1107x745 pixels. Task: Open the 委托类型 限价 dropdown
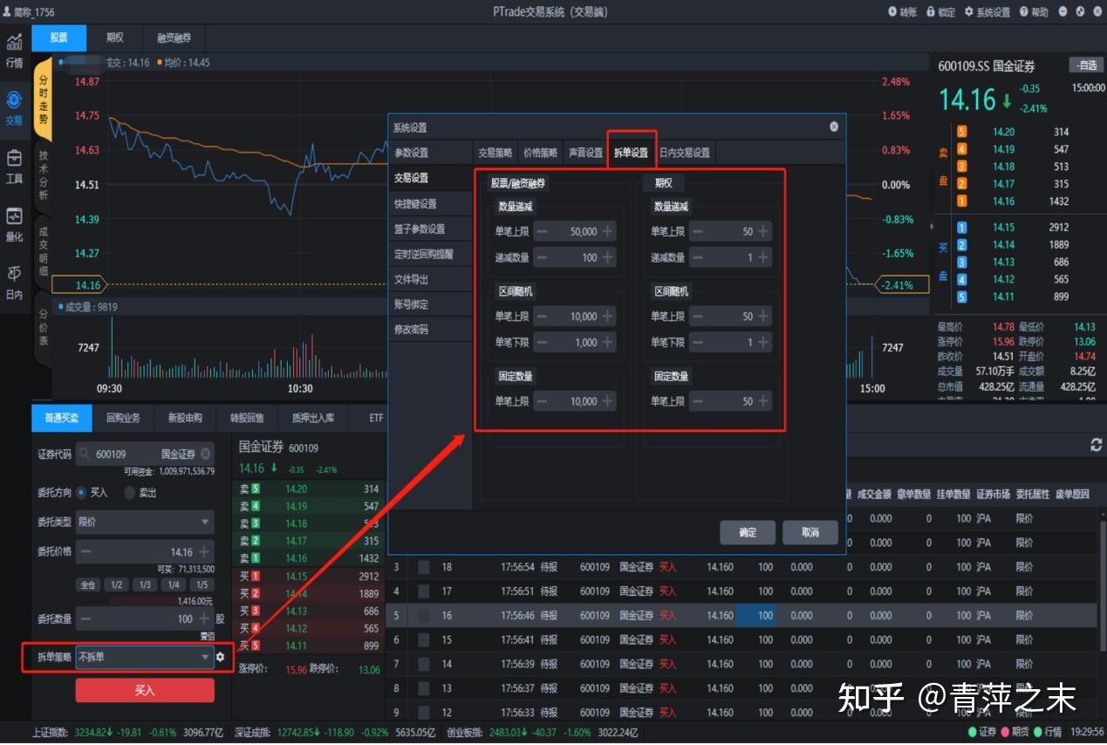click(x=145, y=522)
